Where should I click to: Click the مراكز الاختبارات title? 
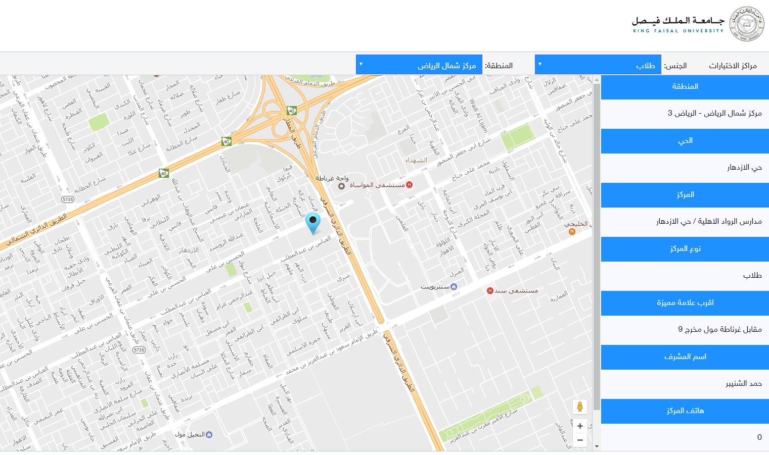[x=733, y=66]
